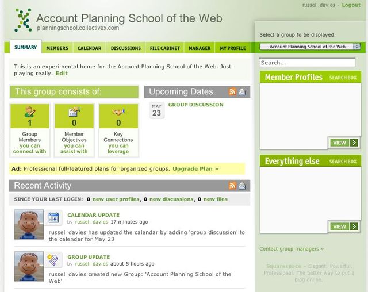368x292 pixels.
Task: Click the Upcoming Dates email subscription icon
Action: pyautogui.click(x=242, y=92)
